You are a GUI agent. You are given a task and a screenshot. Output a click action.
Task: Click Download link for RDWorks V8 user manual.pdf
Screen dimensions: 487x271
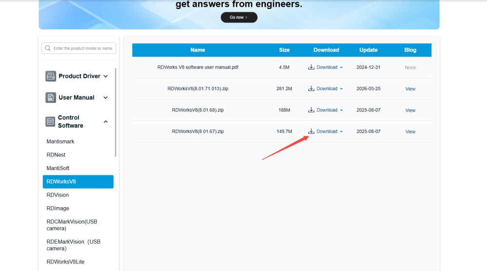coord(327,67)
